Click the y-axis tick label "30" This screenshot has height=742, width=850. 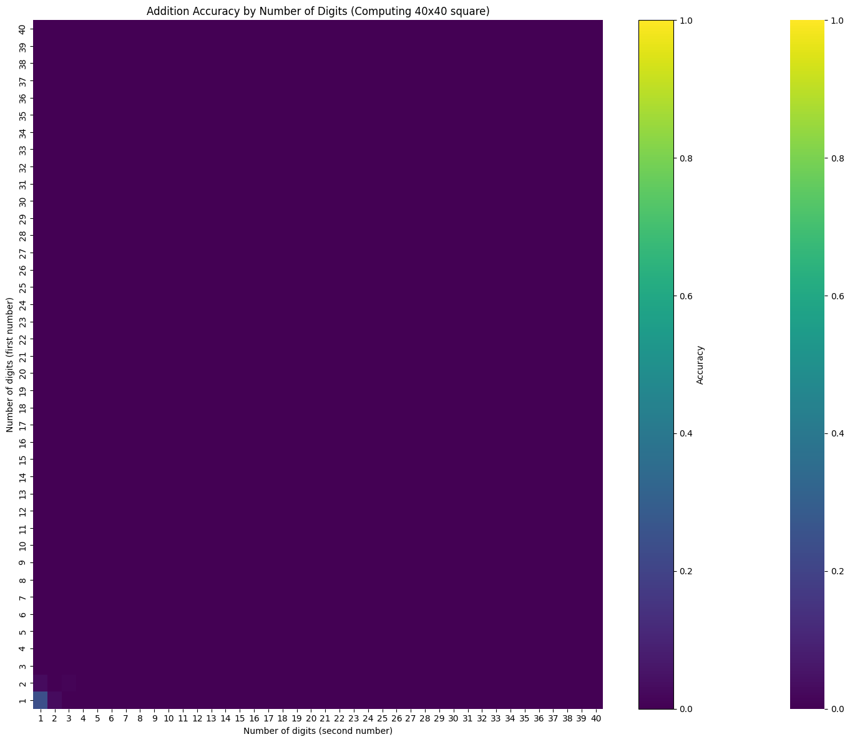click(23, 201)
